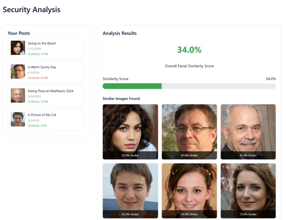Open the 'A Warm Sunny Day' post card
This screenshot has width=286, height=220.
coord(45,72)
